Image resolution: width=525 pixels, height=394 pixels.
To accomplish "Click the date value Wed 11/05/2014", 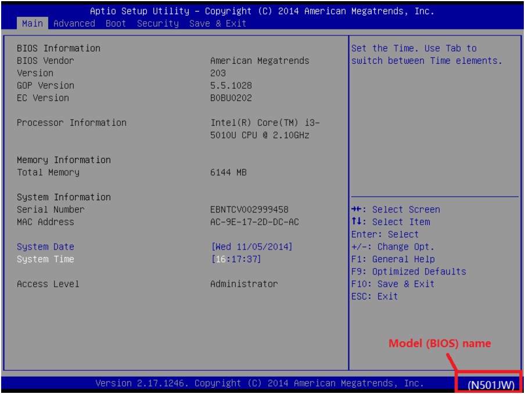I will (x=251, y=247).
